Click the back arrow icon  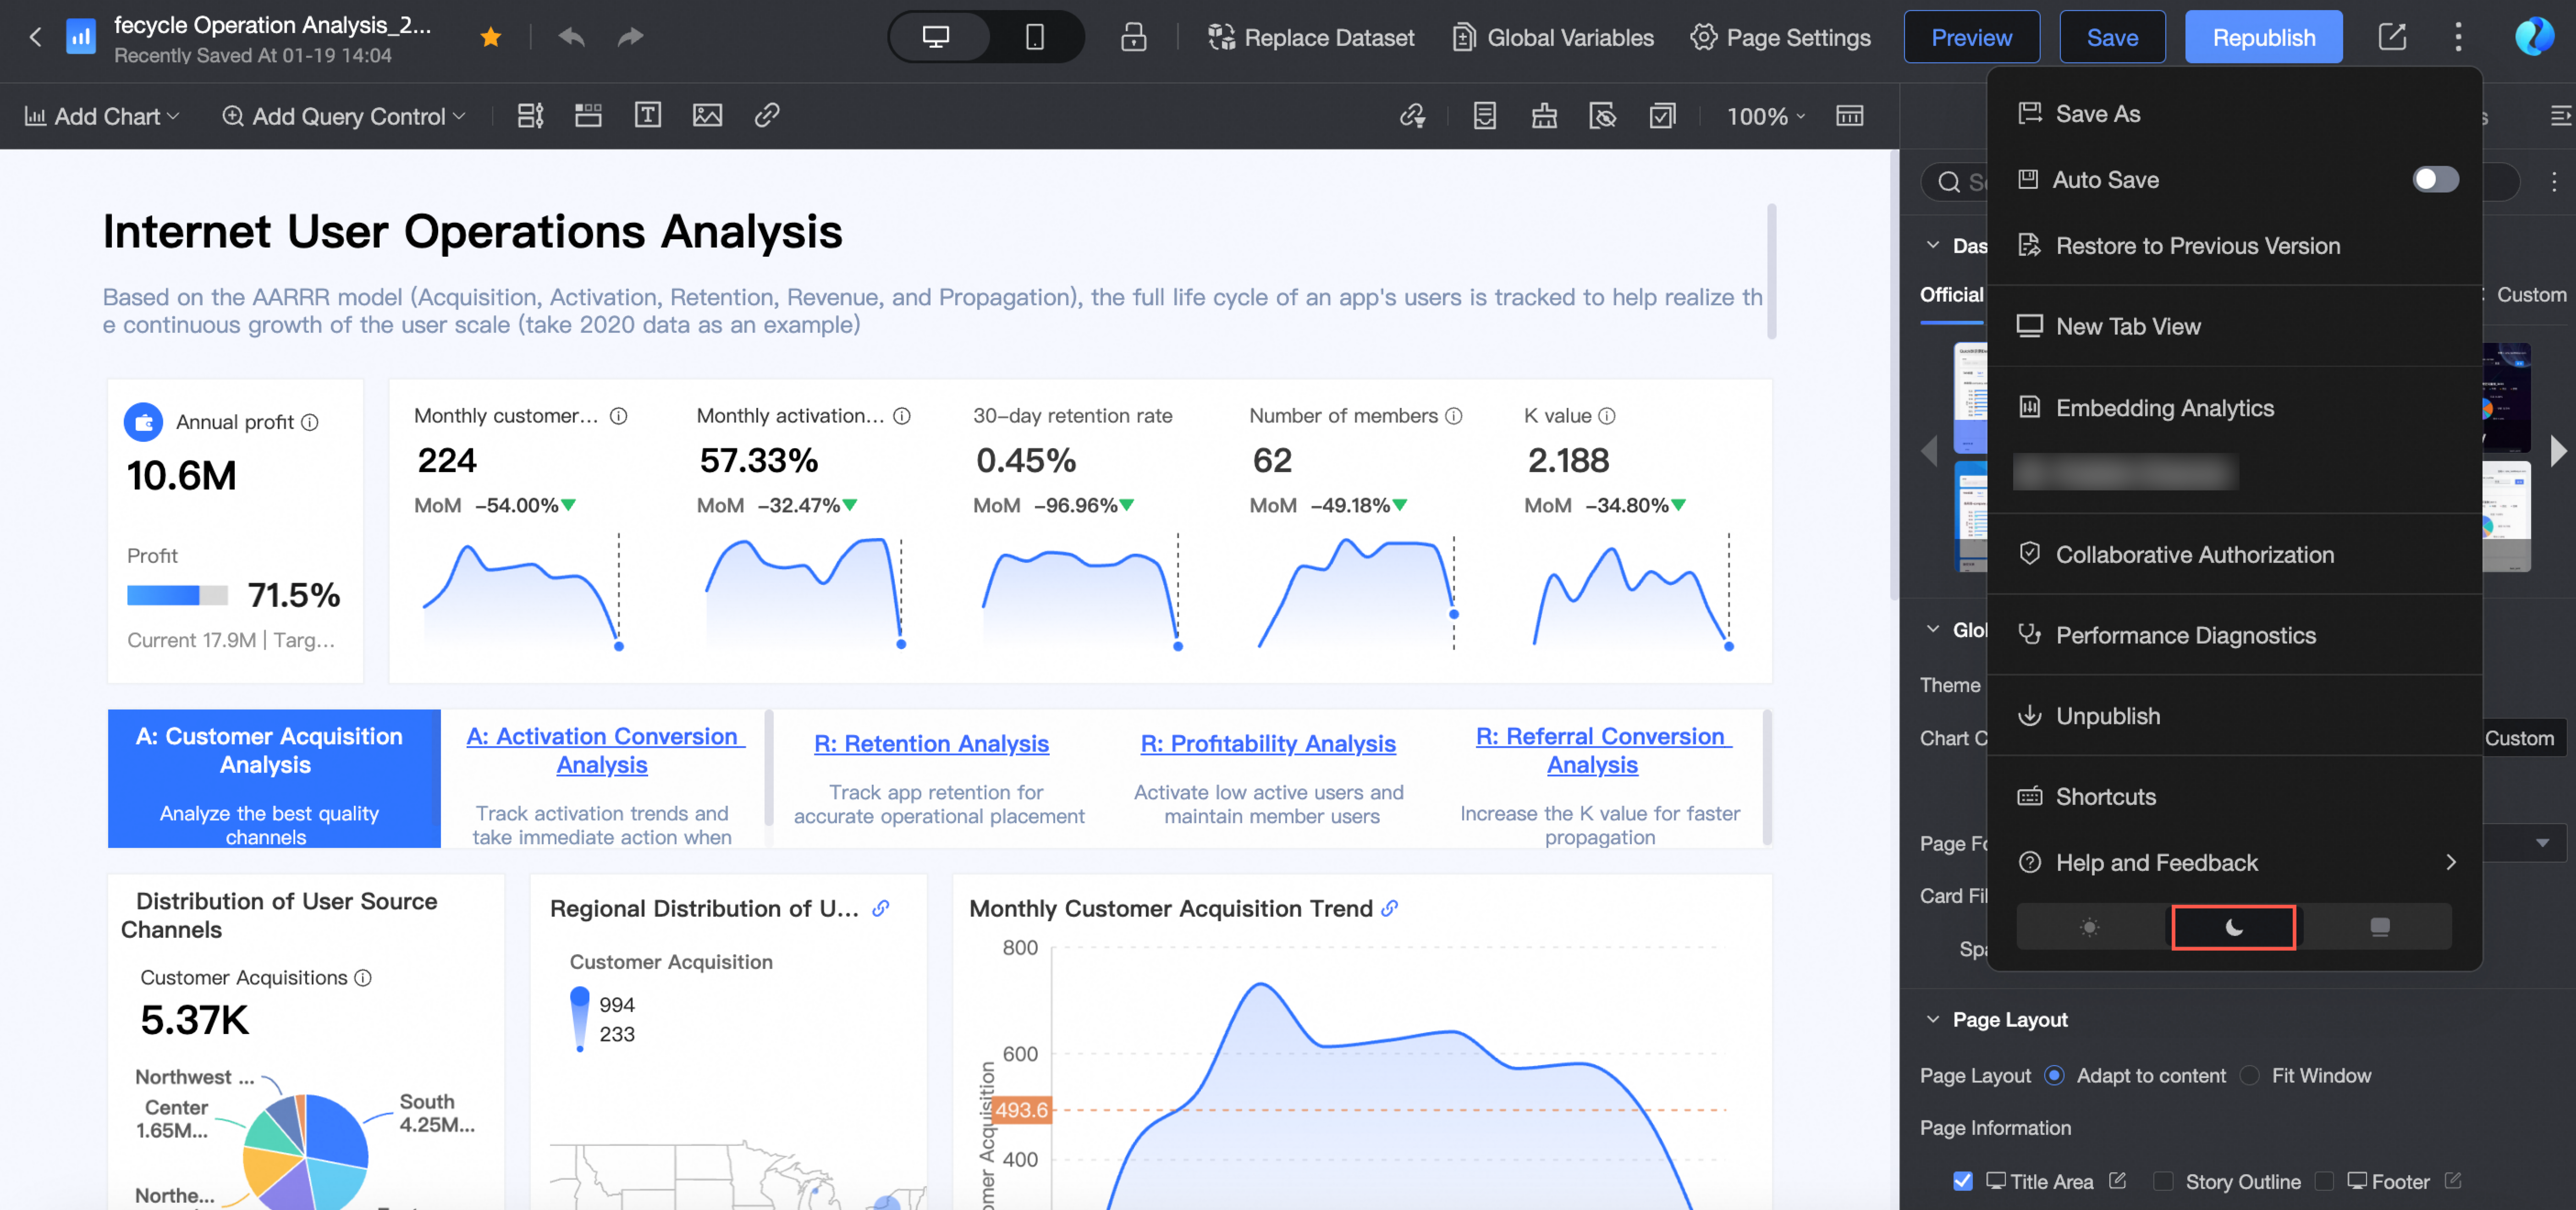35,37
